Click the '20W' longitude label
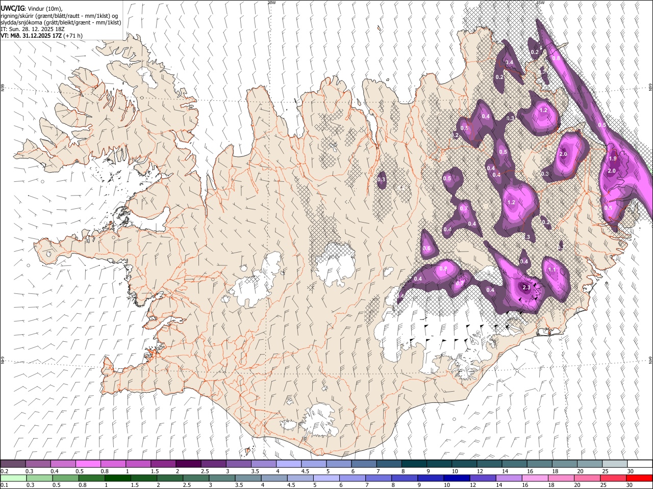The width and height of the screenshot is (653, 489). 271,3
